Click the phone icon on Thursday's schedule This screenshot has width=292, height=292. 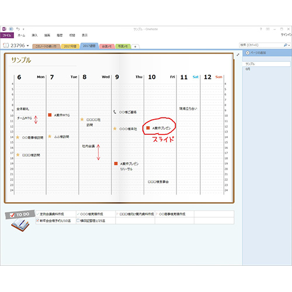tap(114, 112)
